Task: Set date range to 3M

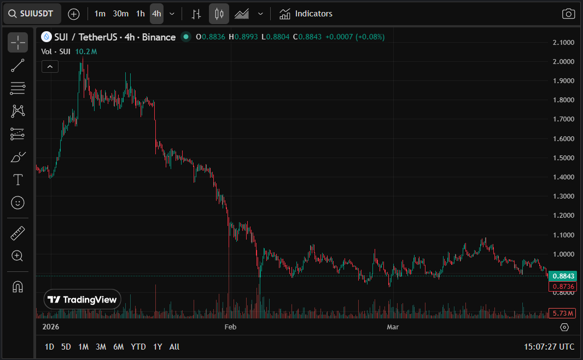Action: click(x=101, y=347)
